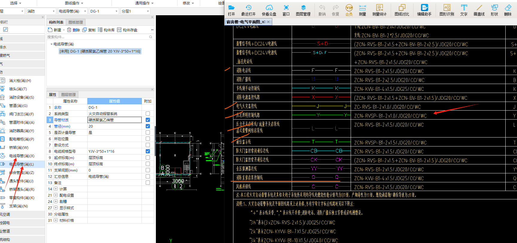The height and width of the screenshot is (243, 517).
Task: Open 编辑助手 editing assistant
Action: point(424,10)
